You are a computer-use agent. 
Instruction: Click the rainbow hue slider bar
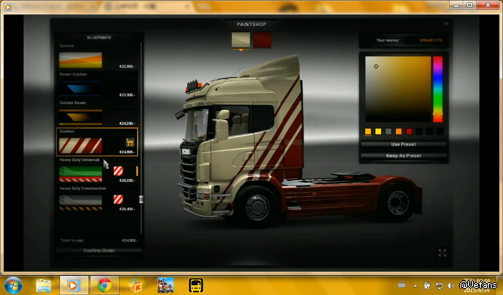[x=438, y=89]
